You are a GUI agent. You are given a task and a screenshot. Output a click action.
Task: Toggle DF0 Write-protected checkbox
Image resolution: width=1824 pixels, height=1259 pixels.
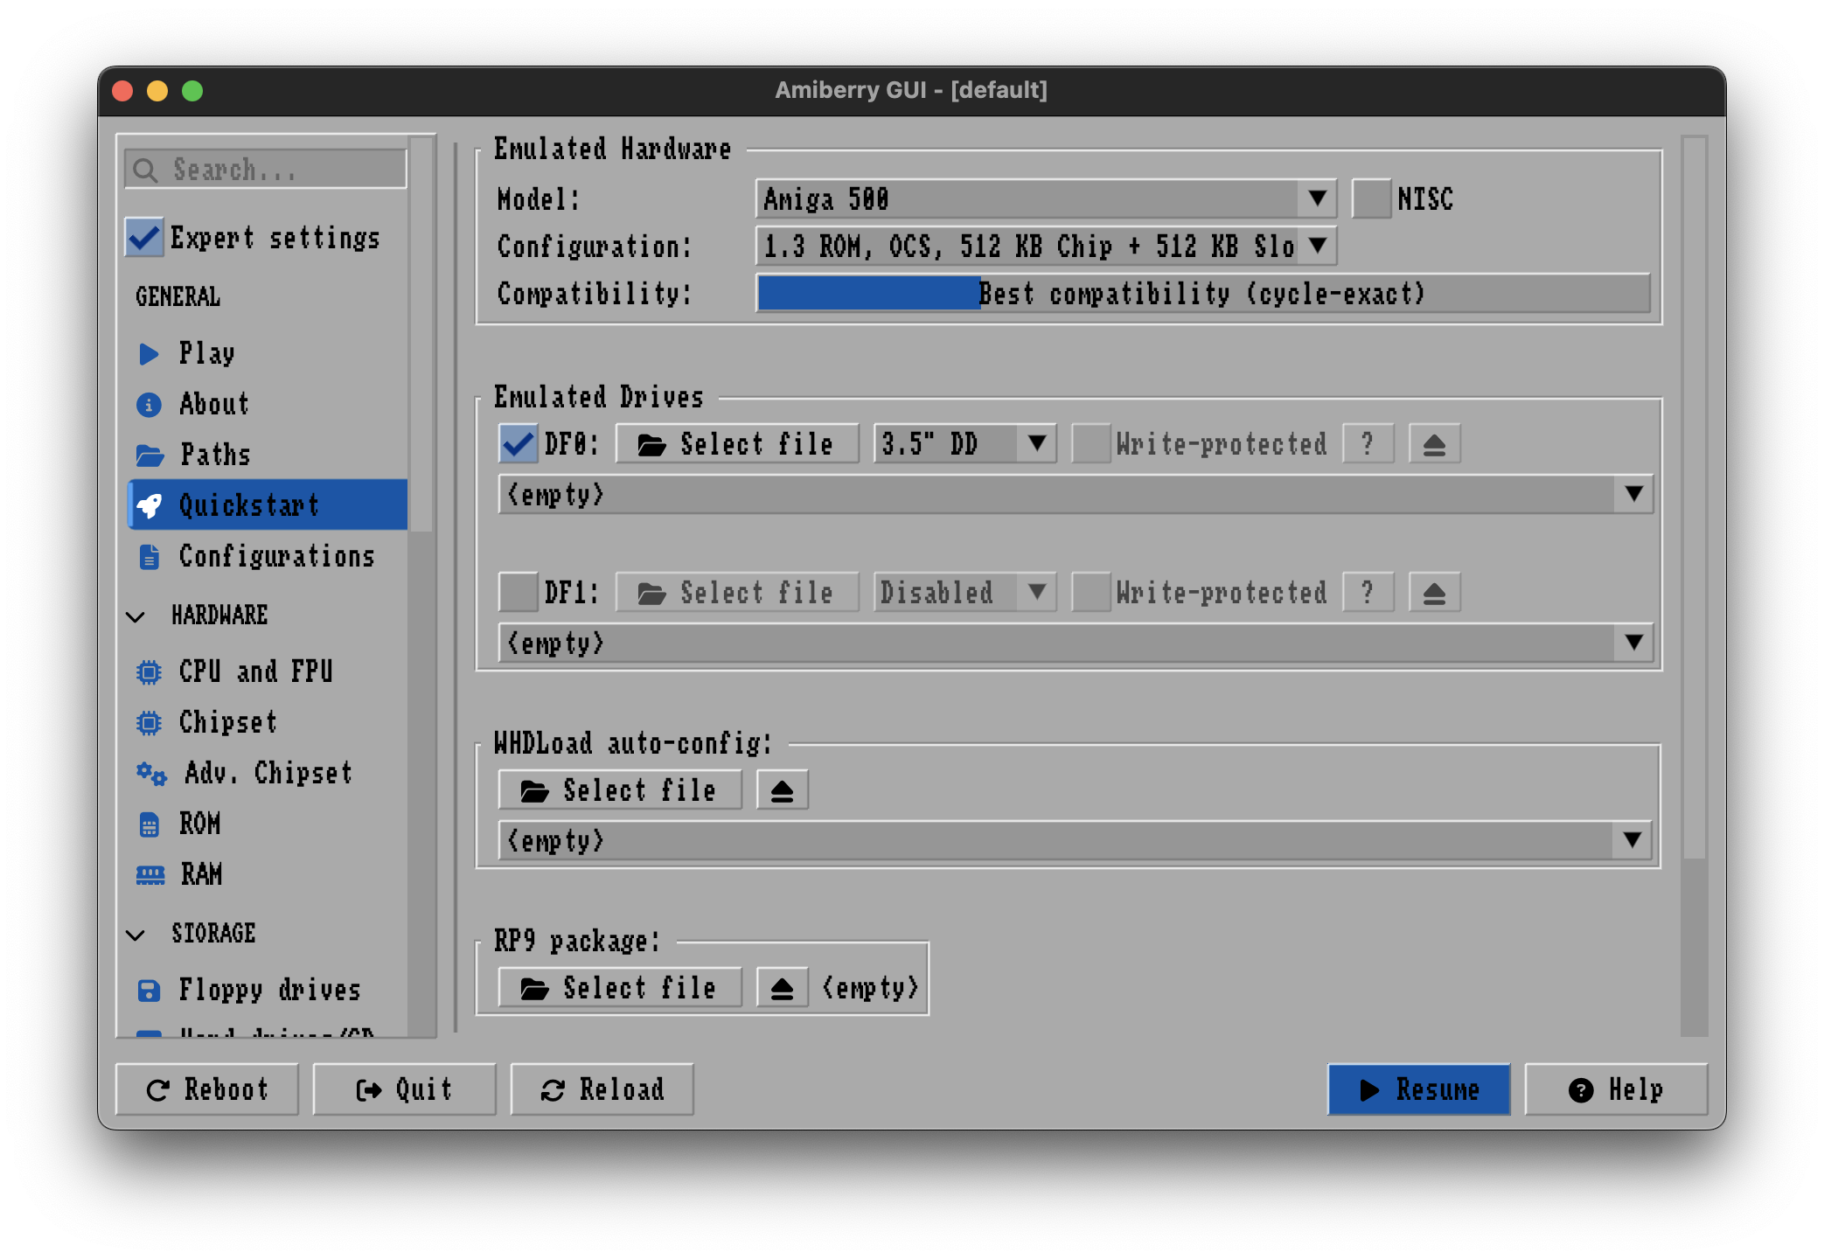click(x=1091, y=444)
